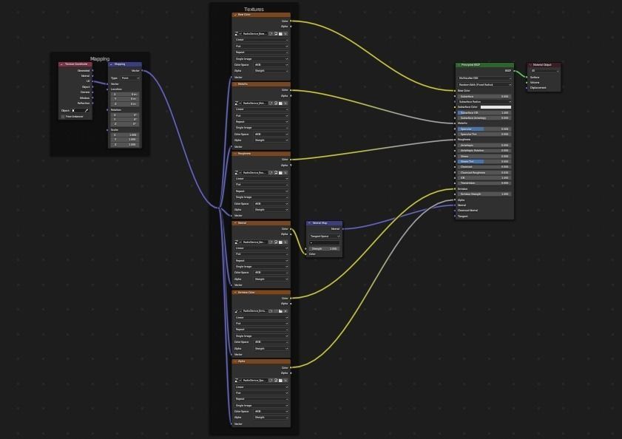Open the Tangent Space dropdown in Normal Map node
Screen dimensions: 622x439
click(x=325, y=236)
